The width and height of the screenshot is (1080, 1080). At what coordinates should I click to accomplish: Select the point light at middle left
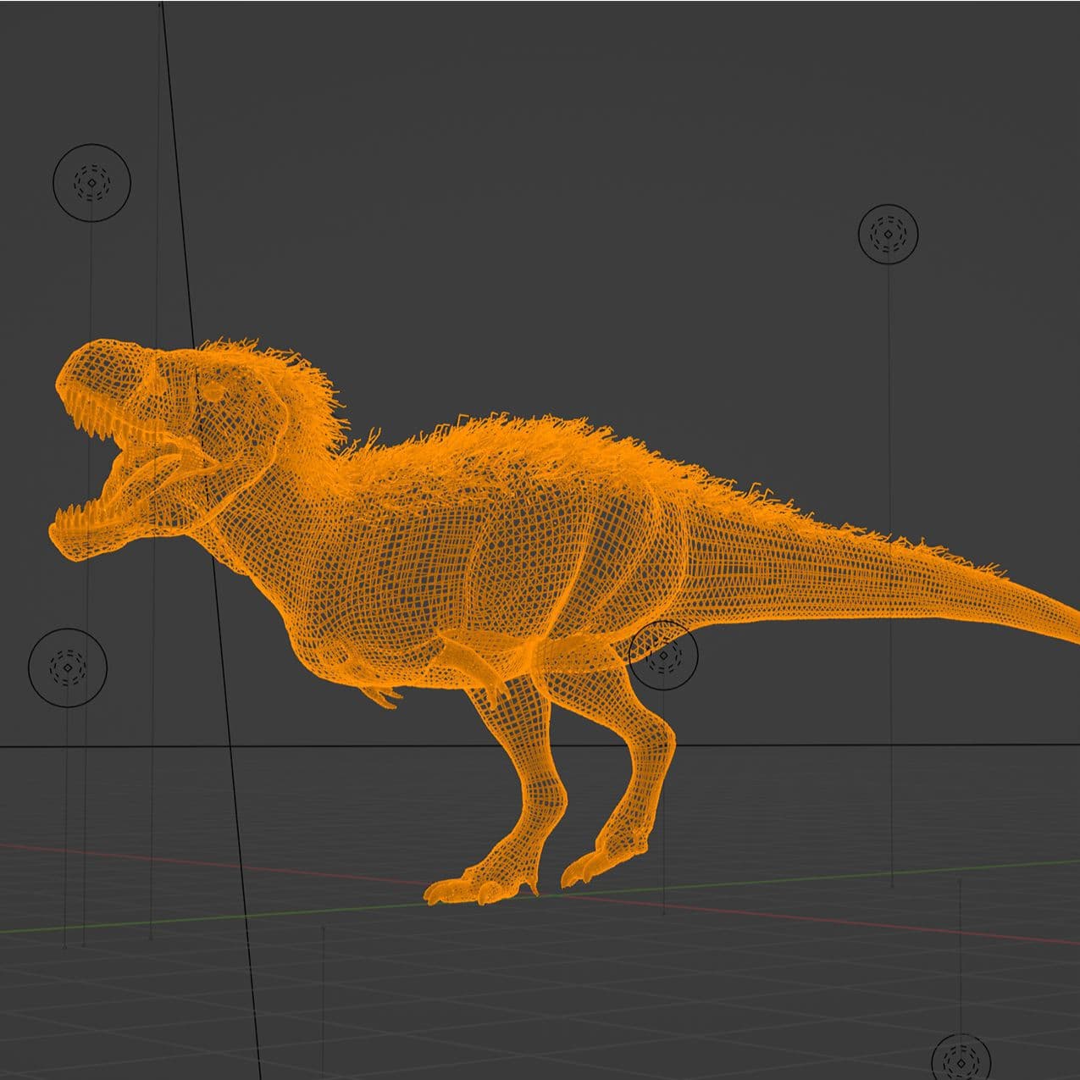[x=68, y=667]
